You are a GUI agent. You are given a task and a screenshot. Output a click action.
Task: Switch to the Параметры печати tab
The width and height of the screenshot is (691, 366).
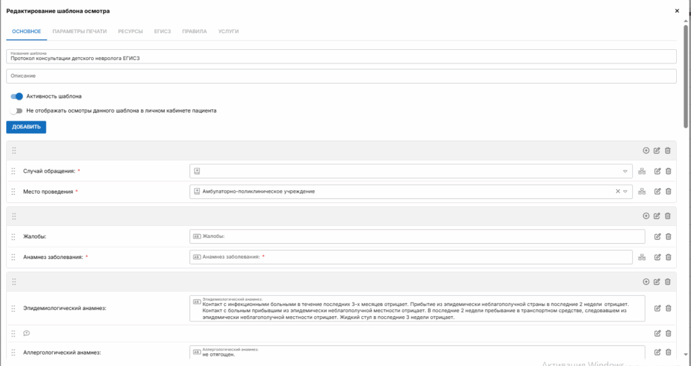pyautogui.click(x=80, y=32)
